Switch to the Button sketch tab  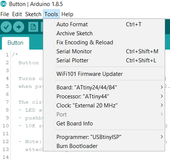coord(15,43)
